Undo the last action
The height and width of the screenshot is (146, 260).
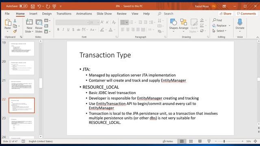tap(39, 6)
